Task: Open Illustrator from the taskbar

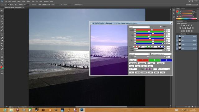Action: (x=43, y=110)
